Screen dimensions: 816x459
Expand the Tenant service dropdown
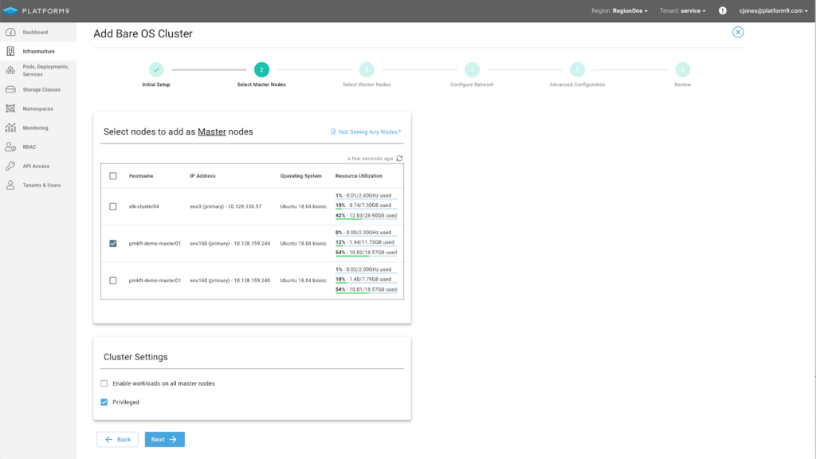683,11
